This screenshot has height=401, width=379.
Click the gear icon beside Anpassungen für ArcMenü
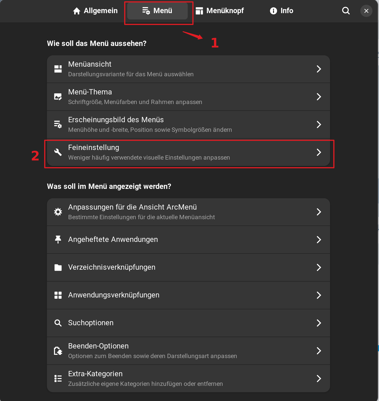pos(58,212)
